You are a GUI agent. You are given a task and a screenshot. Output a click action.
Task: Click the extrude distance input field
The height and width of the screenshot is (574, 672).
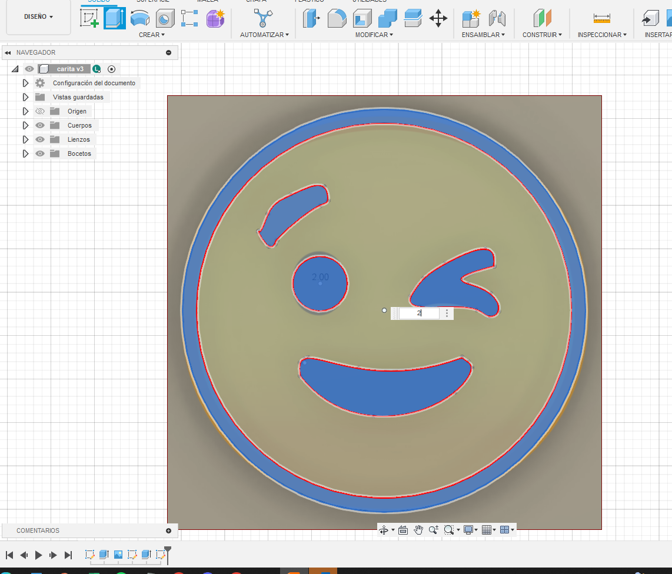pyautogui.click(x=419, y=313)
